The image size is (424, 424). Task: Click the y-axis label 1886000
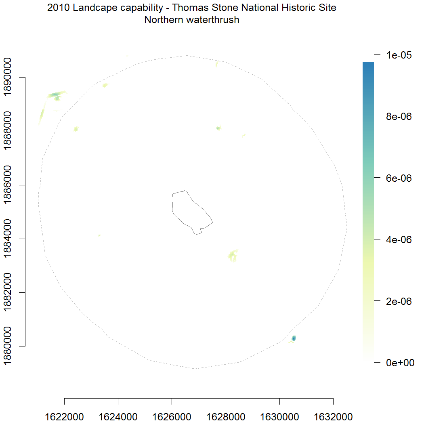point(7,185)
